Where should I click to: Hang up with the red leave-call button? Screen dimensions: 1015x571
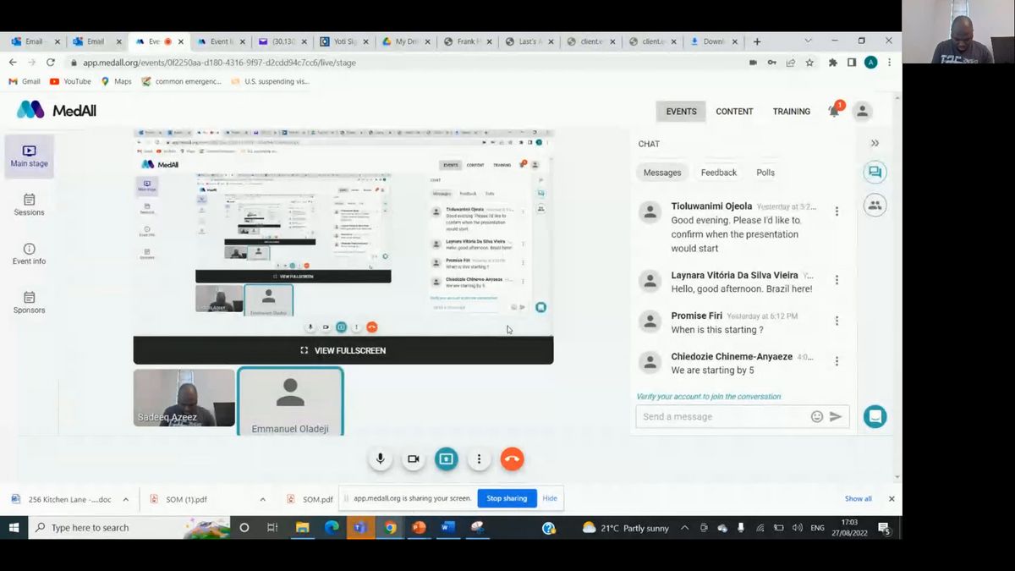pyautogui.click(x=512, y=458)
